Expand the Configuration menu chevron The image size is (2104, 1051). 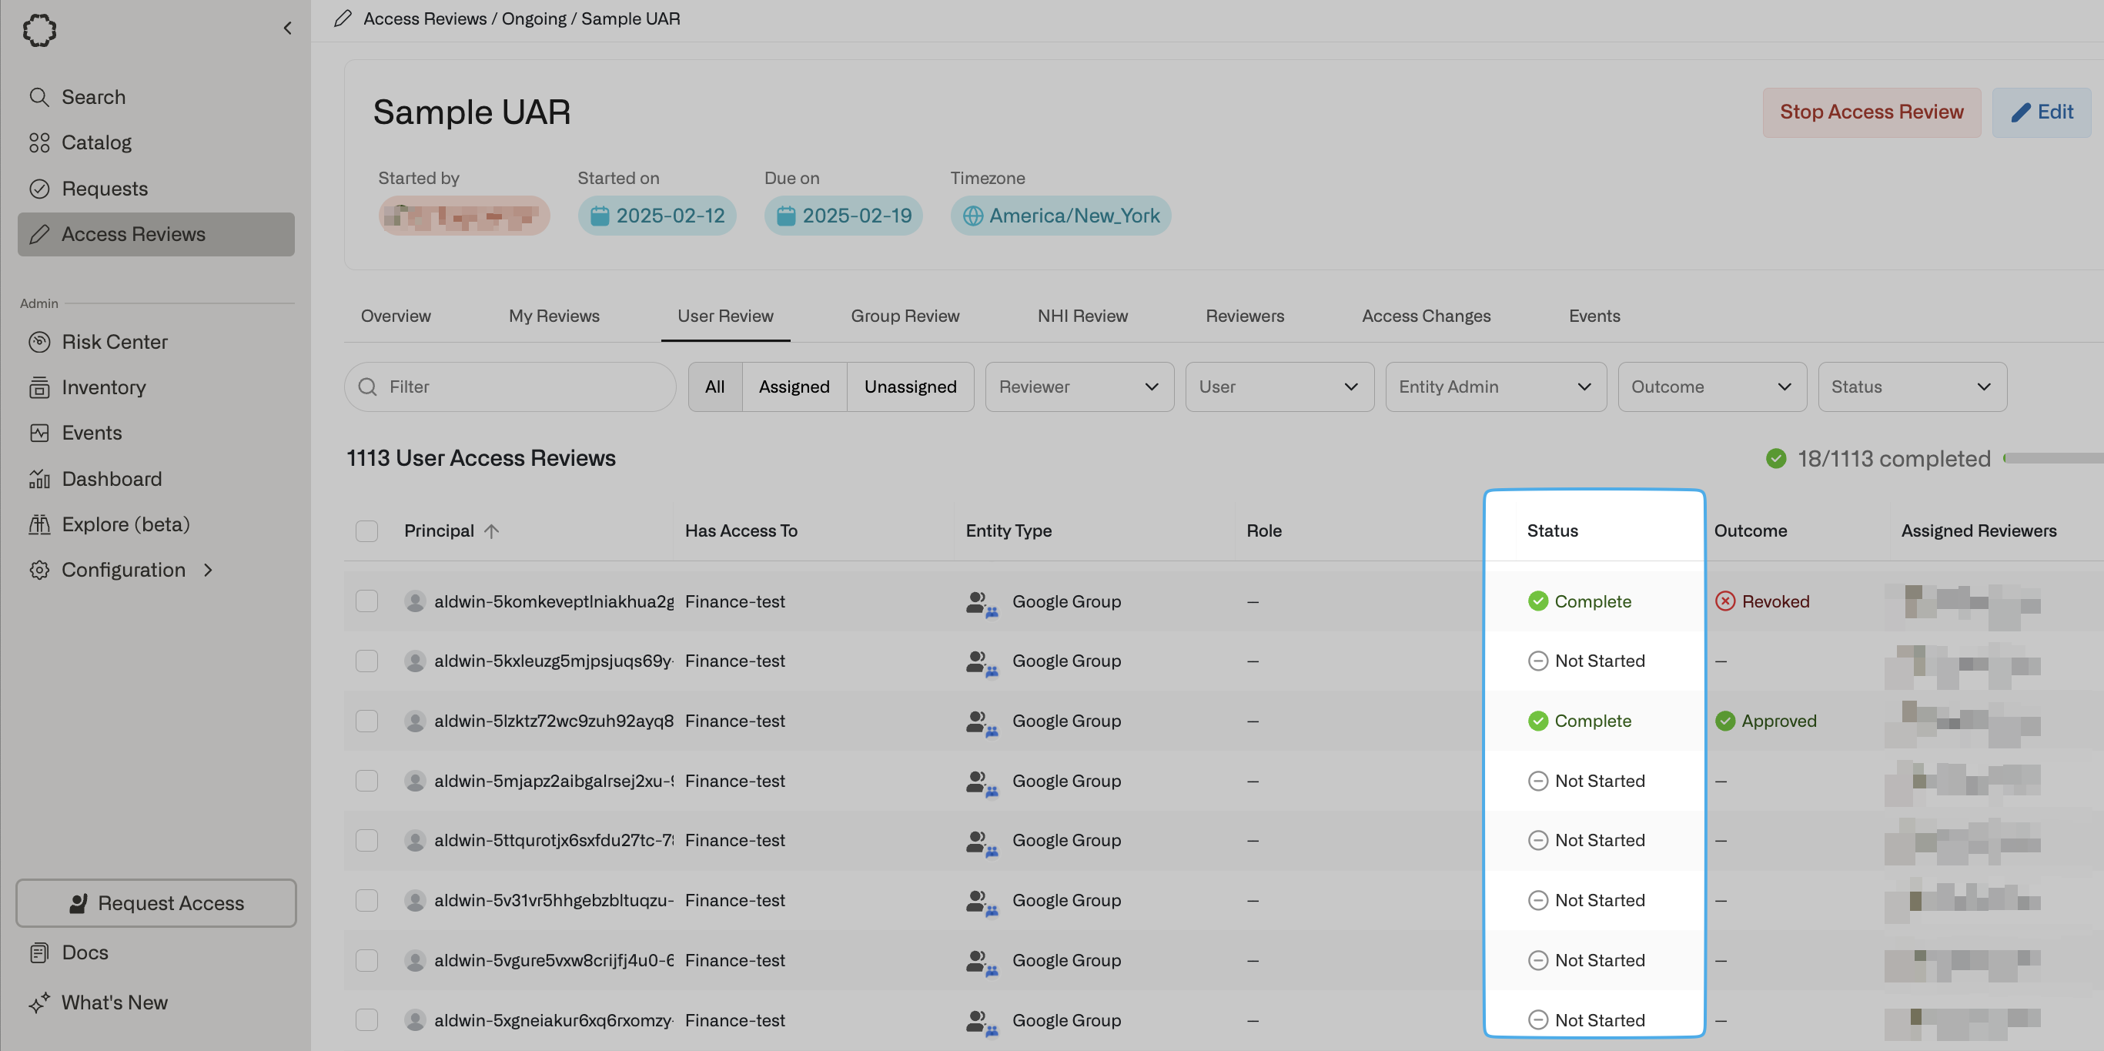(209, 570)
